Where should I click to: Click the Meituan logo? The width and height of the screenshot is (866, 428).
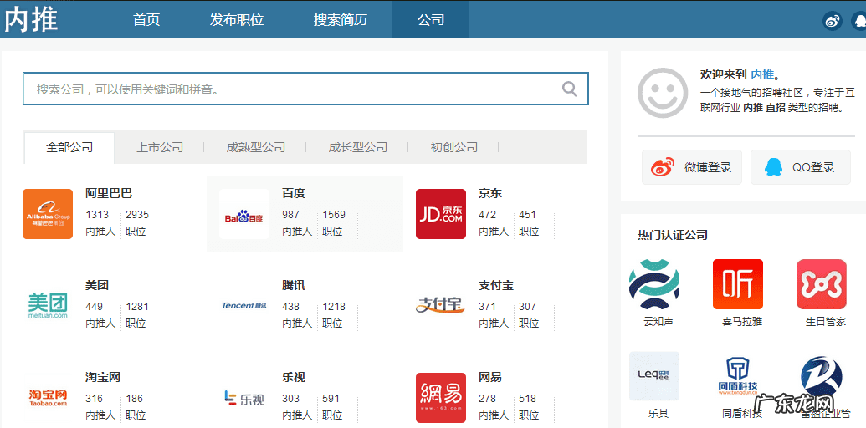click(48, 306)
